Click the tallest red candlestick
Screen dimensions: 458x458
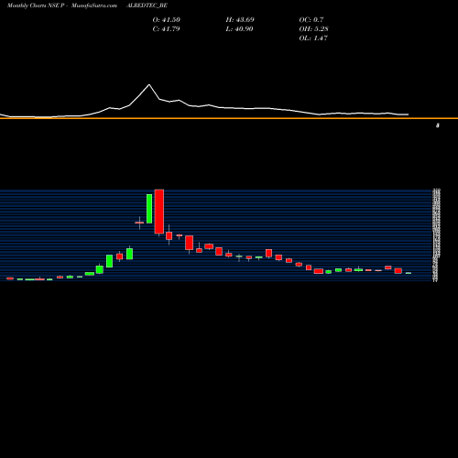click(159, 212)
